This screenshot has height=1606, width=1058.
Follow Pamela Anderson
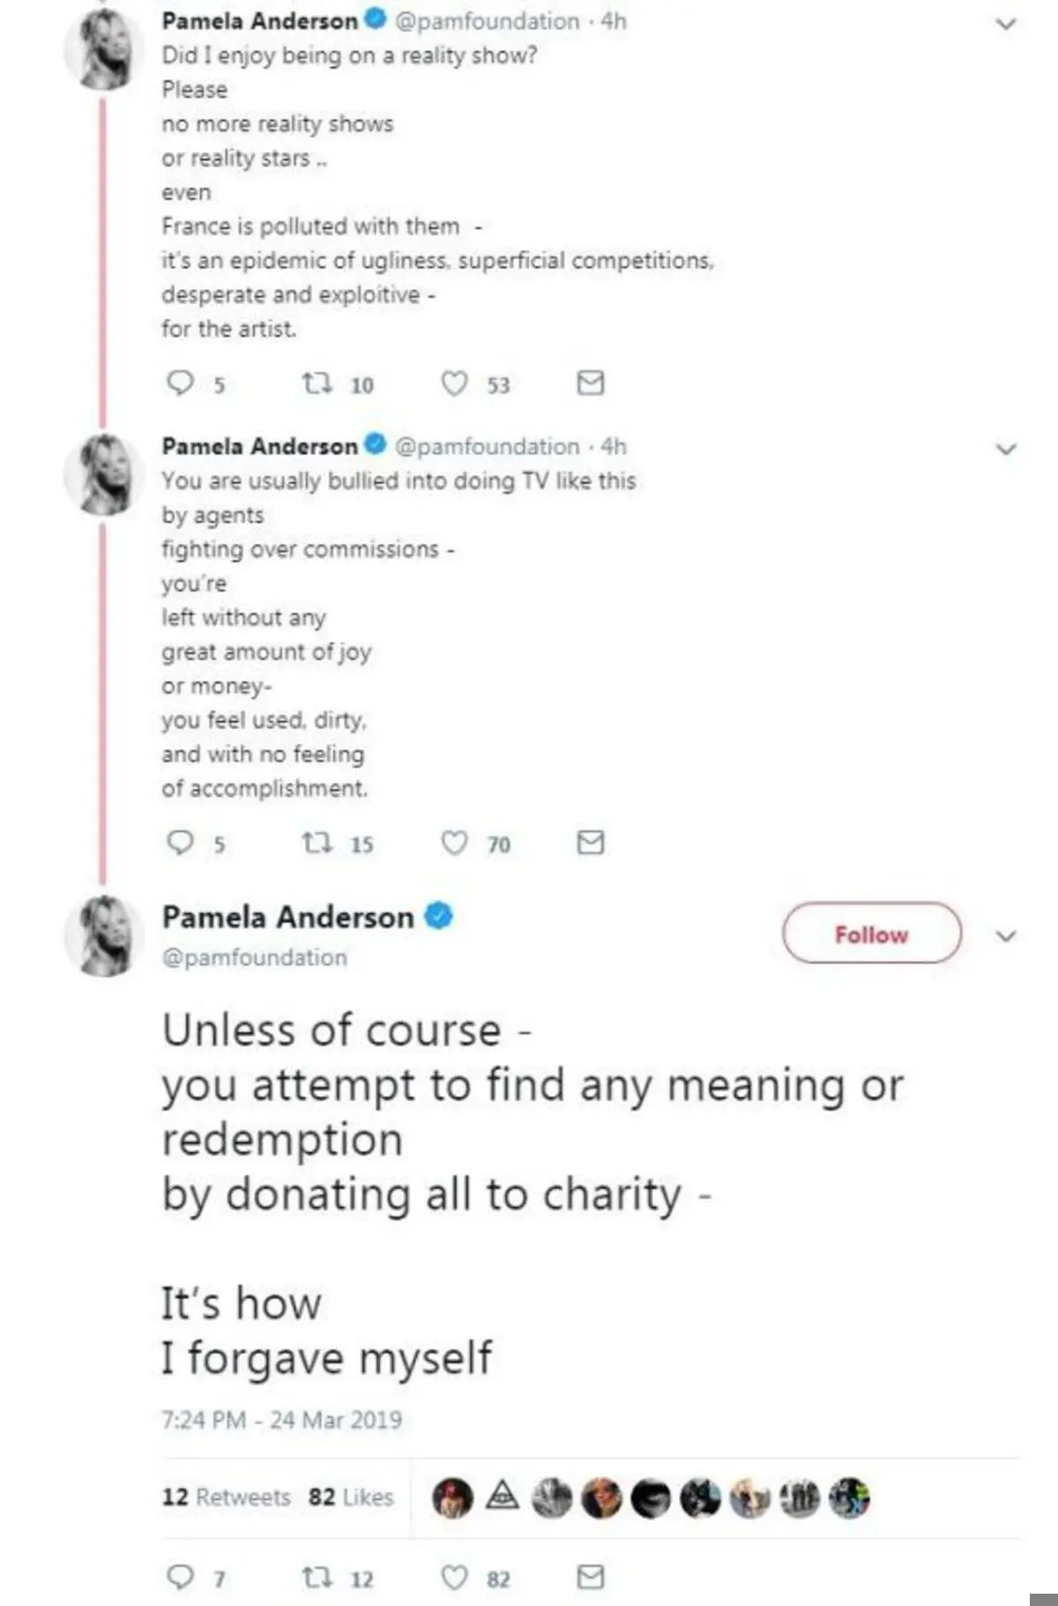coord(871,933)
